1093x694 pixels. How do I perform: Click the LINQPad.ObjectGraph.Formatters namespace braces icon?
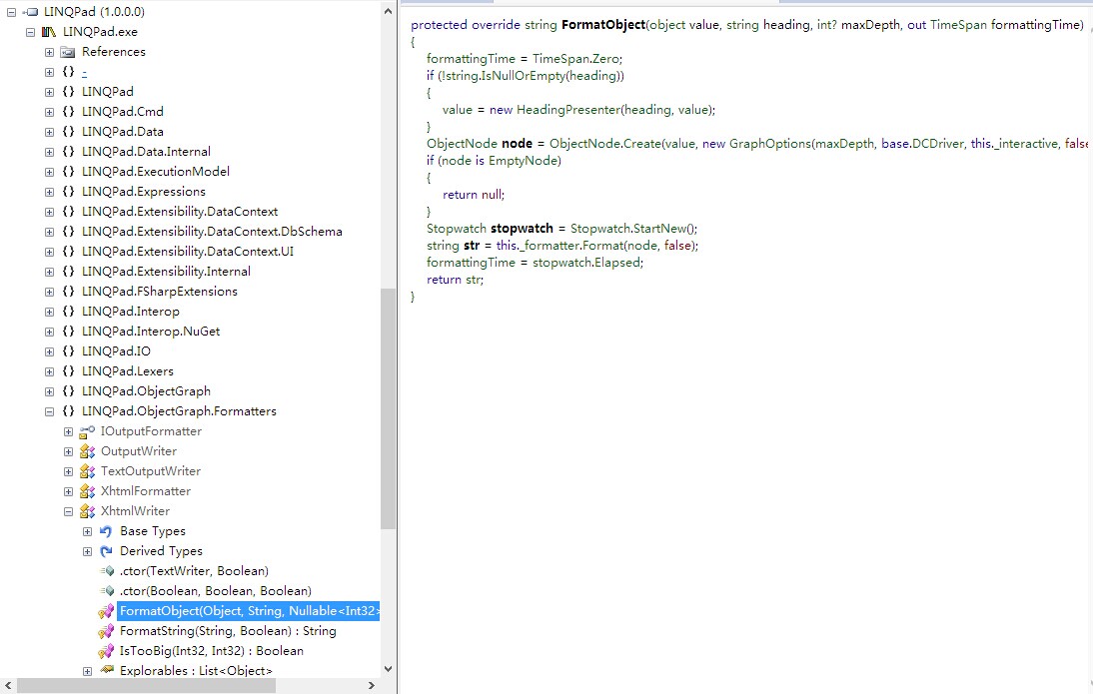tap(68, 411)
